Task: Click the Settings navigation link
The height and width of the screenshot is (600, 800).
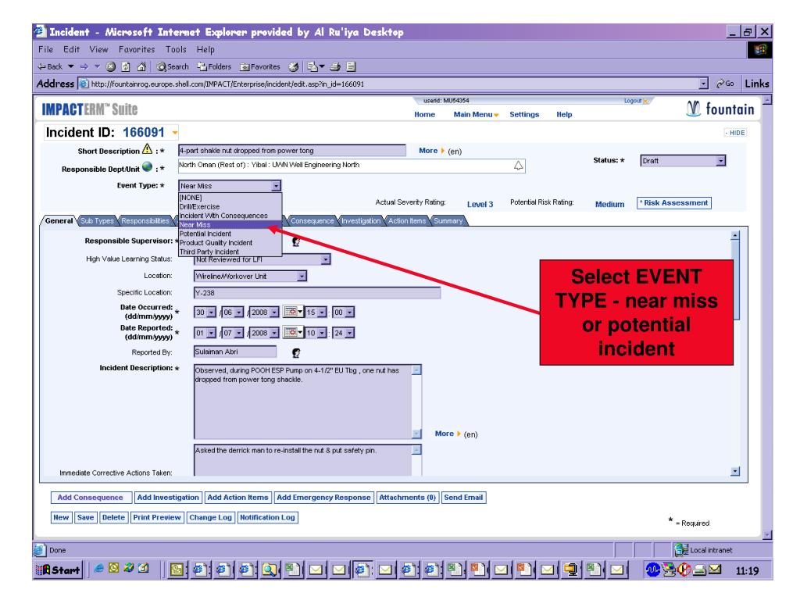Action: (x=524, y=114)
